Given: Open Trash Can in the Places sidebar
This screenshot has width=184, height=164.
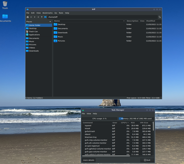Looking at the screenshot, I should point(33,31).
